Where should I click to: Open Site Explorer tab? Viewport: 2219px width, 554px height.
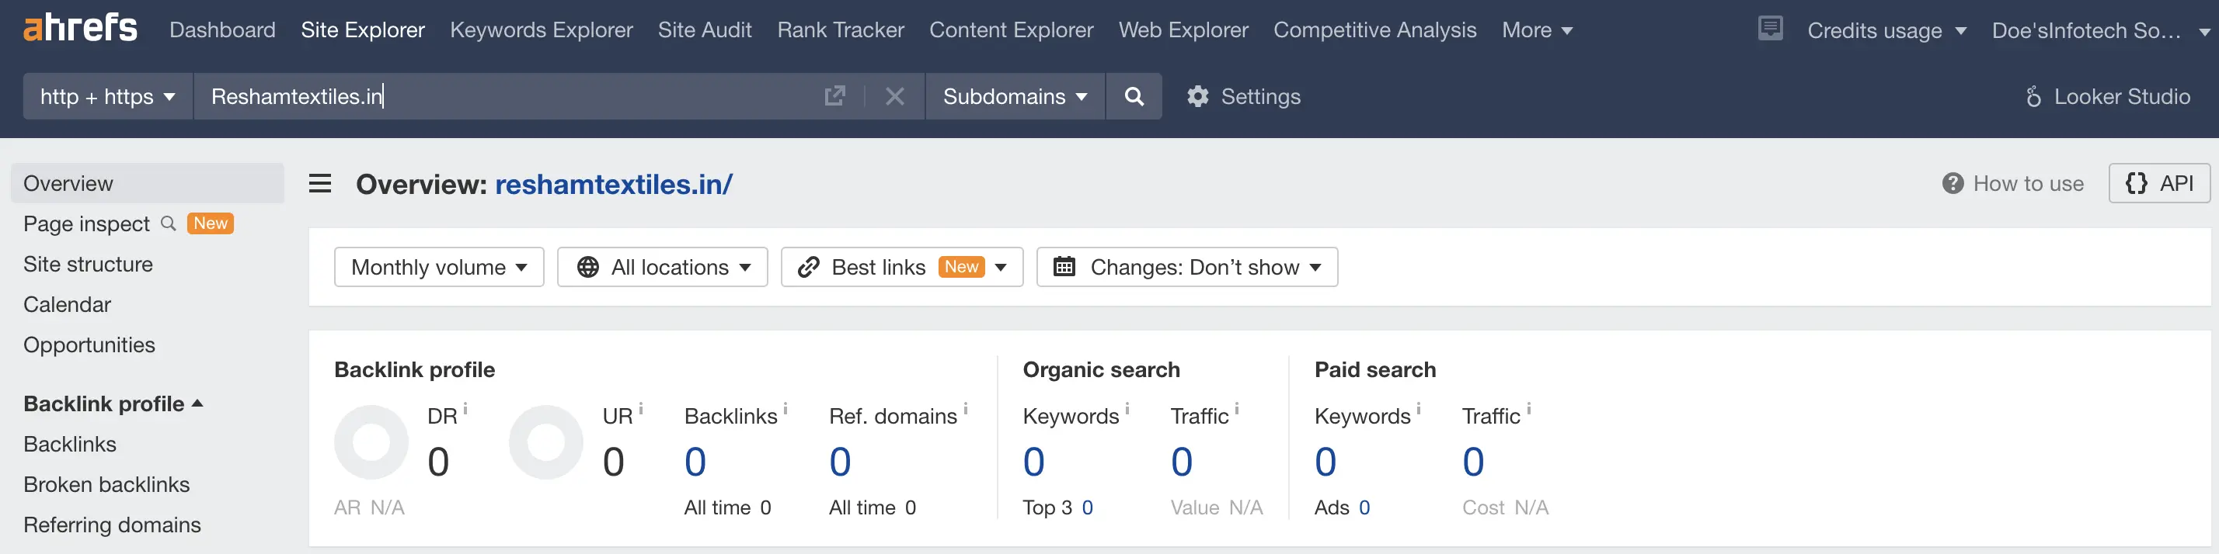tap(363, 30)
